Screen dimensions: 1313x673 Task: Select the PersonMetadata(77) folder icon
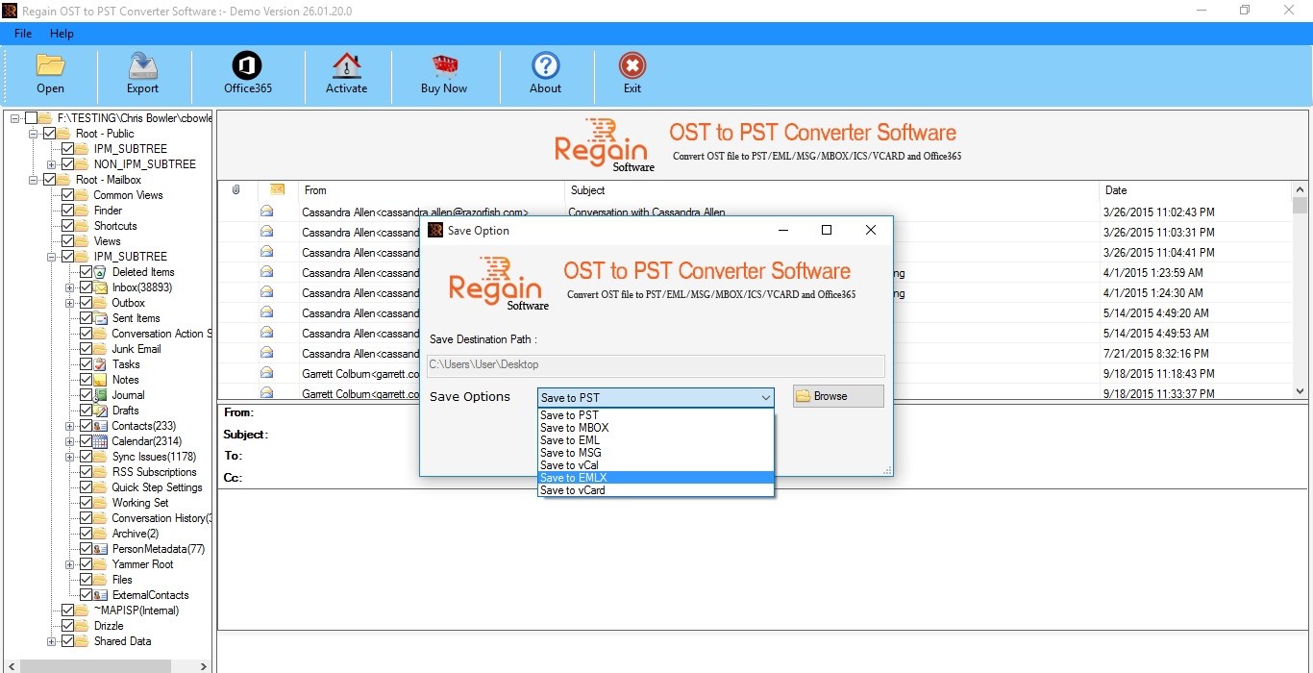[100, 549]
